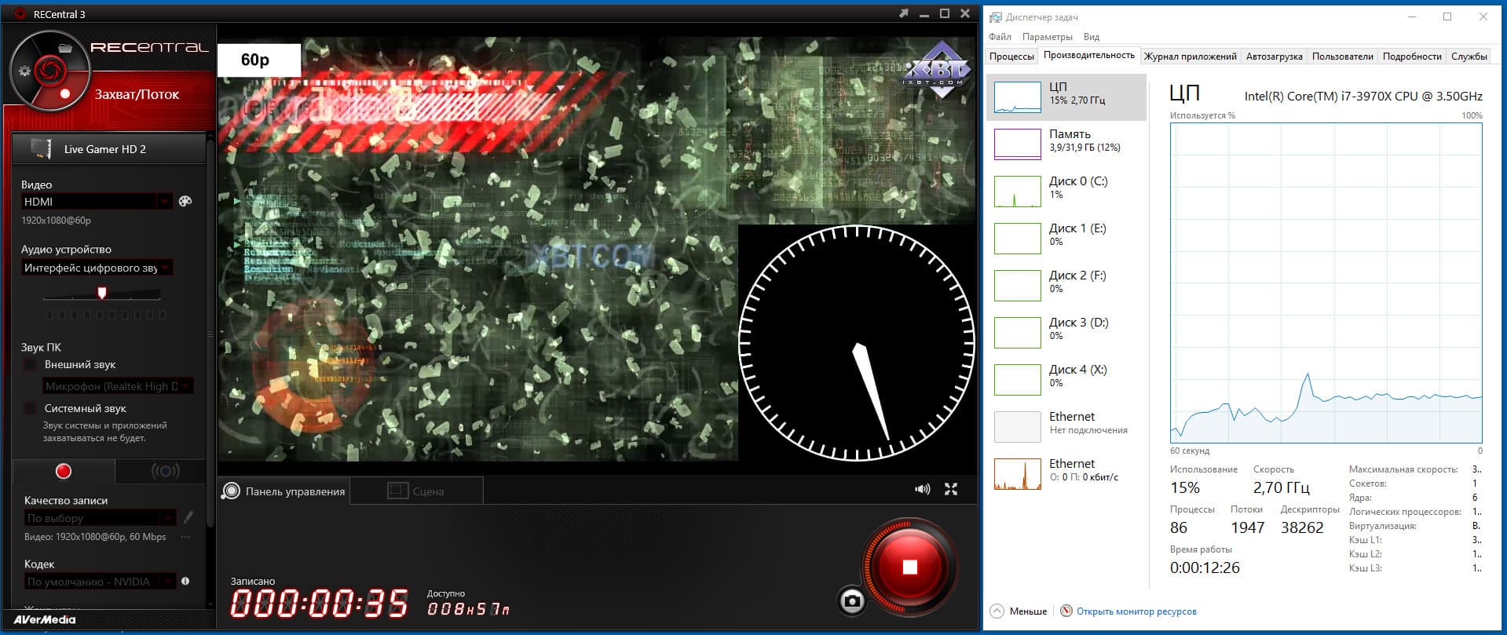
Task: Expand the HDMI video source dropdown
Action: click(97, 202)
